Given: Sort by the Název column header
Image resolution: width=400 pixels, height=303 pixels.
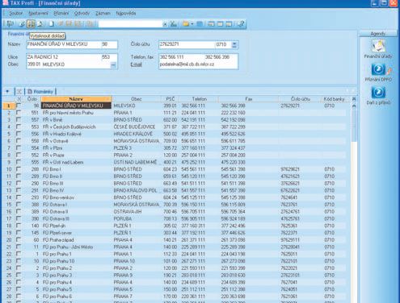Looking at the screenshot, I should point(76,99).
